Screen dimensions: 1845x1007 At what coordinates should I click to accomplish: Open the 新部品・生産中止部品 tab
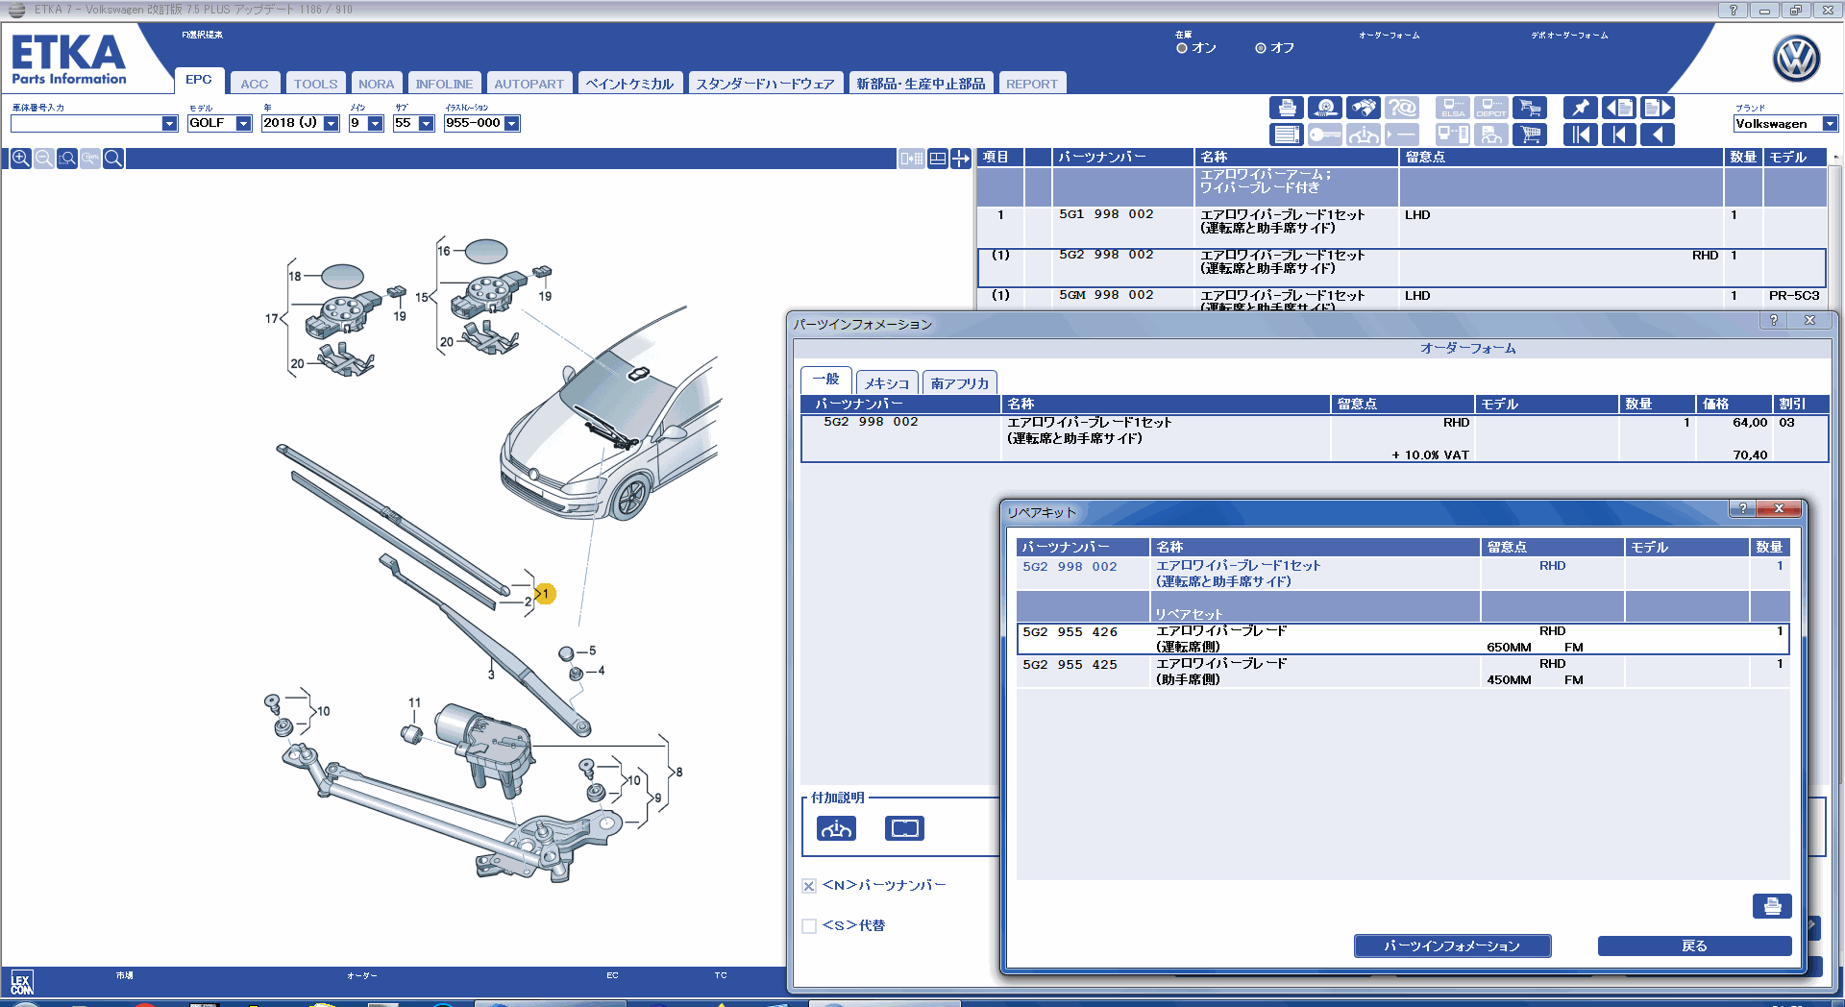[921, 84]
